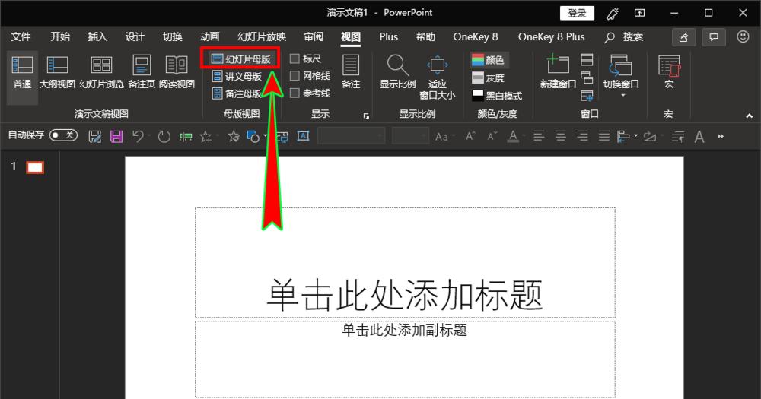This screenshot has height=399, width=761.
Task: Expand quick toolbar overflow arrows
Action: click(x=721, y=137)
